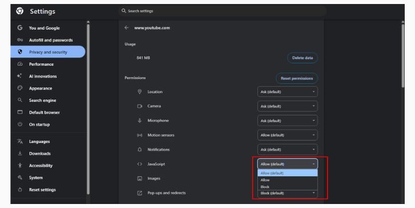The height and width of the screenshot is (208, 415).
Task: Click the On startup power icon
Action: tap(20, 124)
